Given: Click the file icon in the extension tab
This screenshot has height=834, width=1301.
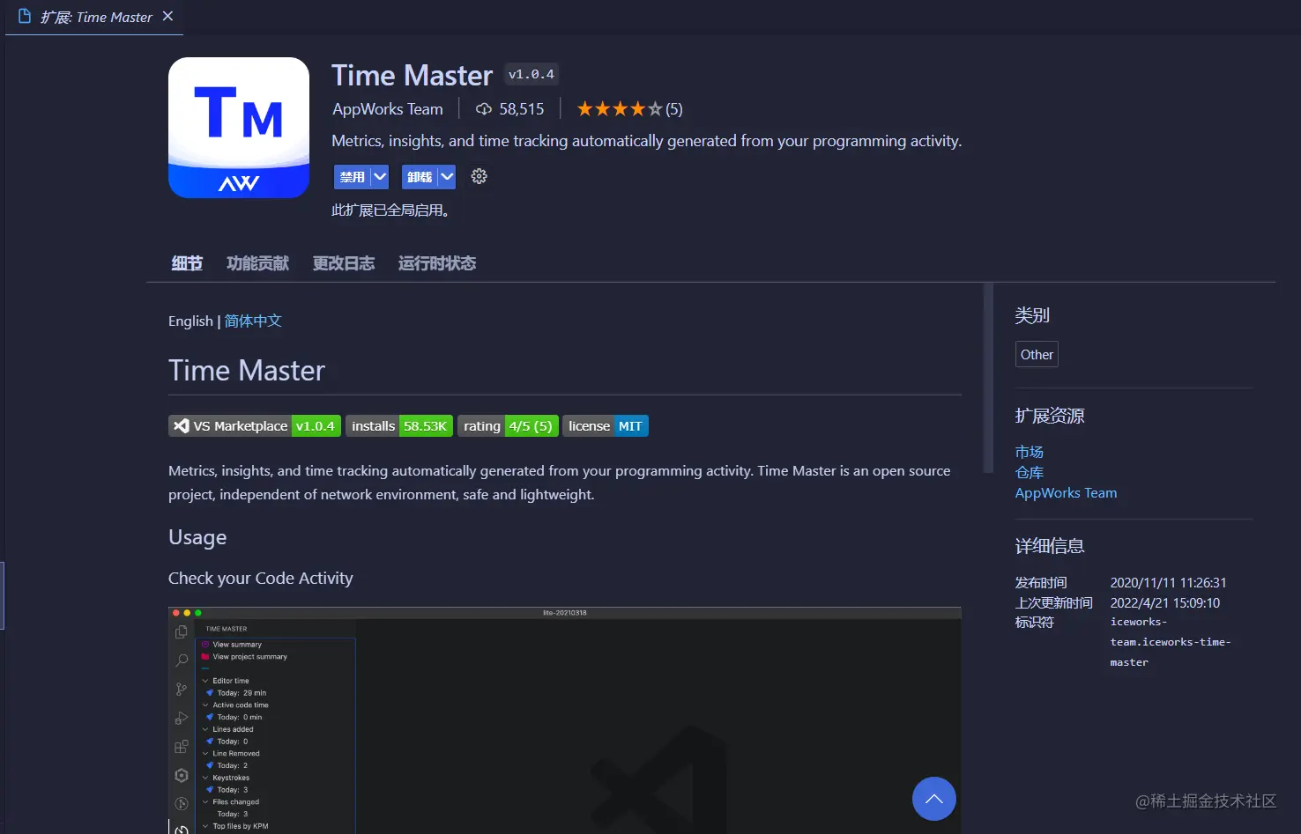Looking at the screenshot, I should [25, 16].
